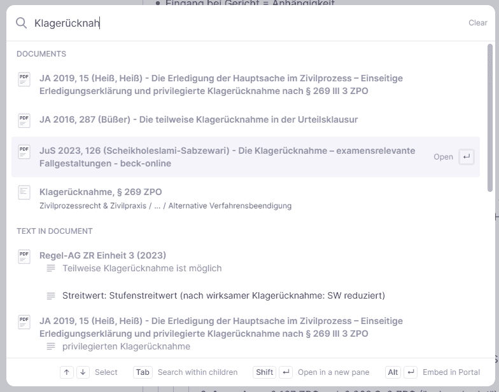The image size is (499, 392).
Task: Click enter icon beside Shift key
Action: pos(286,372)
